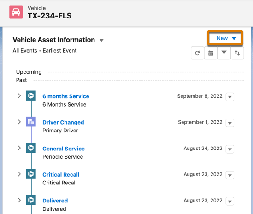Viewport: 253px width, 214px height.
Task: Expand the Delivered event row
Action: (x=19, y=200)
